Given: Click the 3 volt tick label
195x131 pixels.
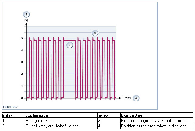Looking at the screenshot, I should [x=22, y=62].
